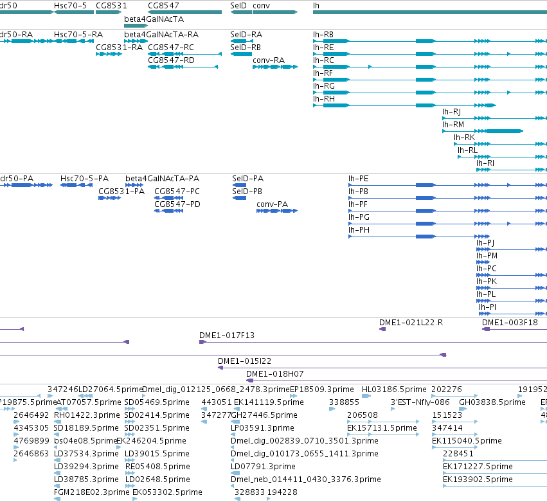This screenshot has height=502, width=547.
Task: Click transcript Ih-RM
Action: tap(453, 125)
